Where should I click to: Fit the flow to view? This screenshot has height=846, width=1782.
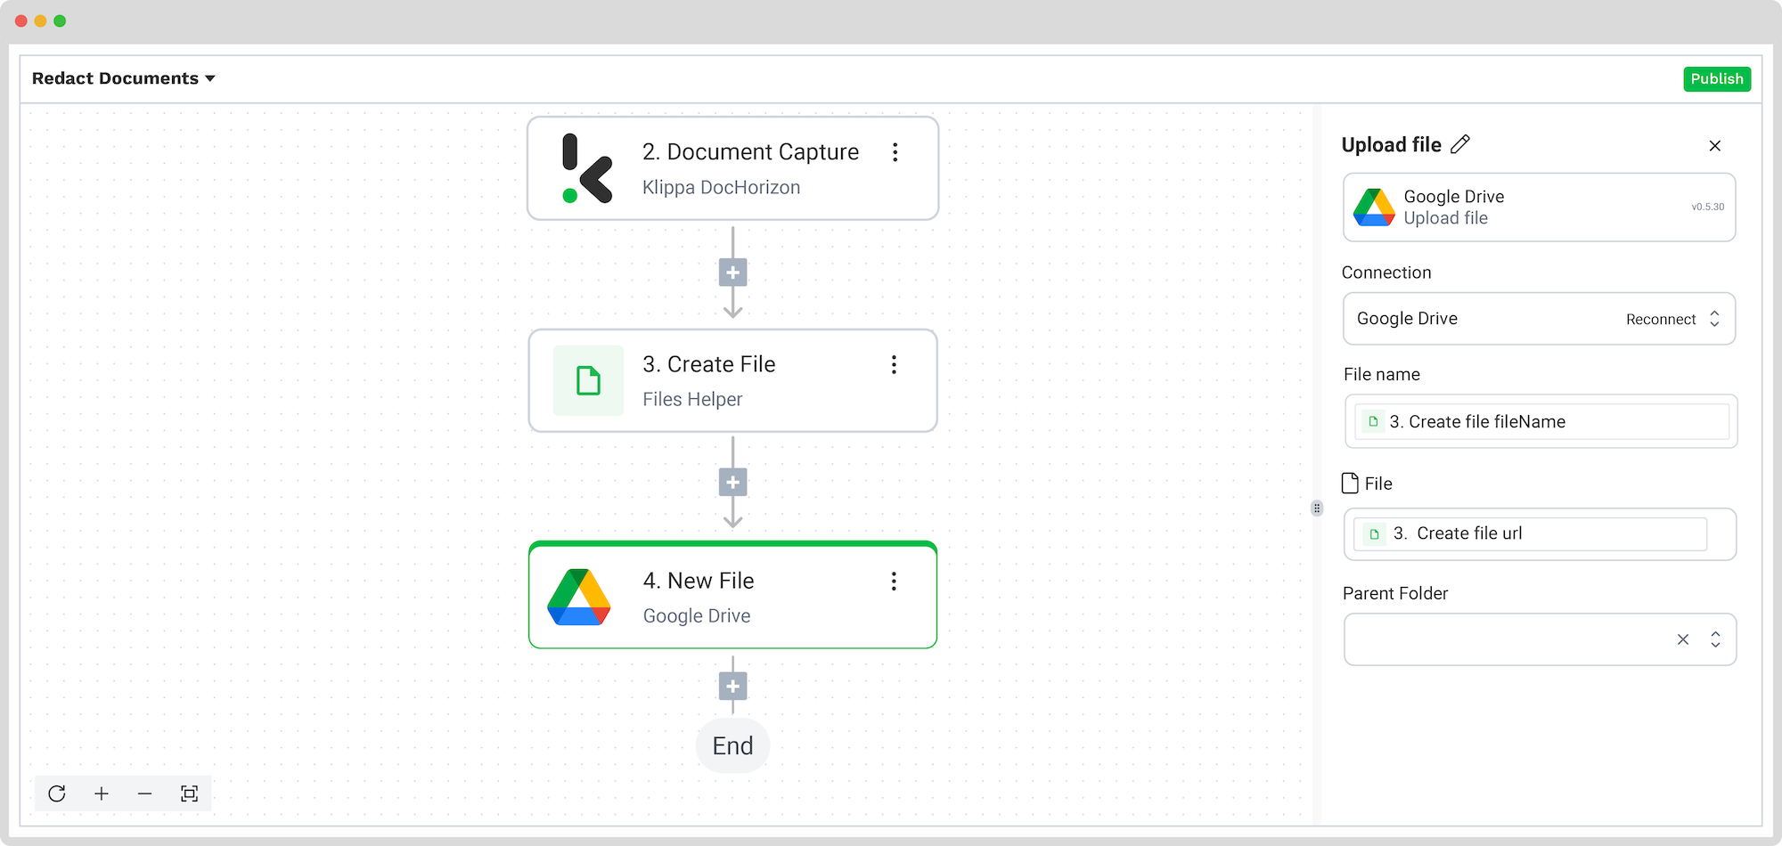click(x=189, y=793)
